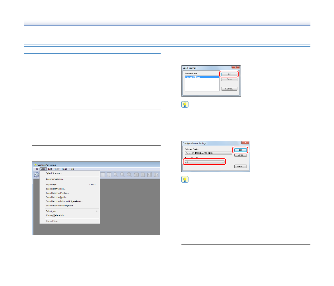
Task: Select Scan Batch to File... option
Action: point(56,189)
